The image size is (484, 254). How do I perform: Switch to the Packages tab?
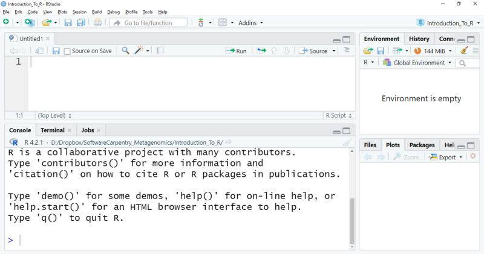(x=422, y=145)
